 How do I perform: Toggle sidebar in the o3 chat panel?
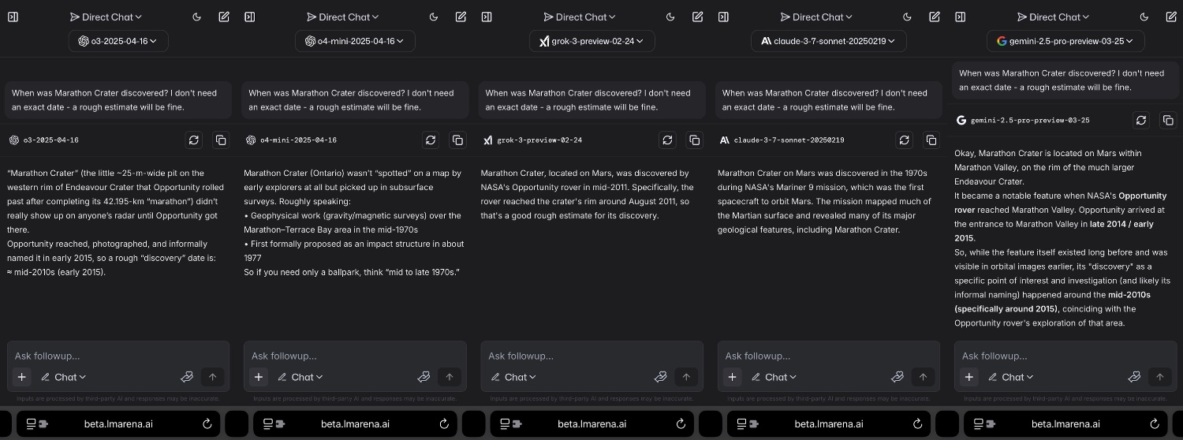13,17
